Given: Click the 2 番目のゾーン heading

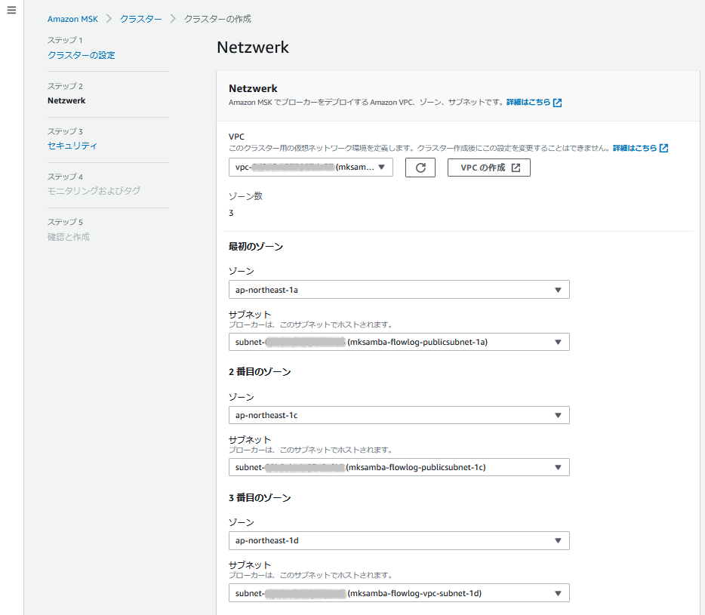Looking at the screenshot, I should tap(260, 372).
